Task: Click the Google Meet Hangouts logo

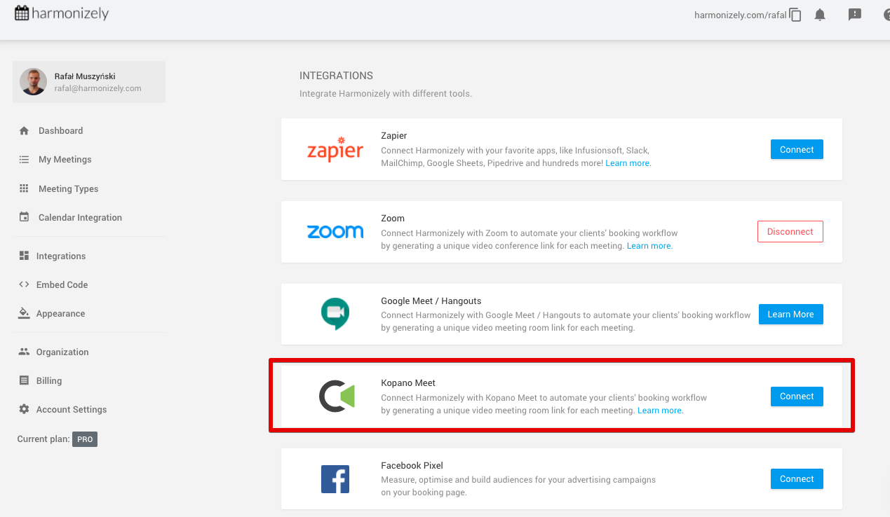Action: click(x=335, y=314)
